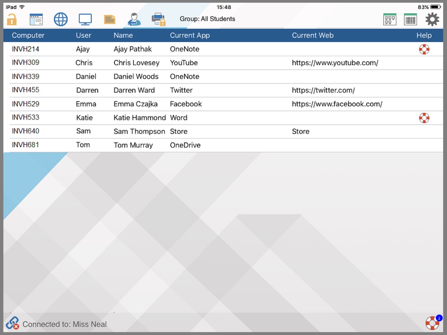Tap the battery indicator in status bar

click(x=436, y=7)
